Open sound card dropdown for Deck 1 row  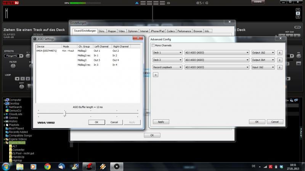tap(217, 52)
